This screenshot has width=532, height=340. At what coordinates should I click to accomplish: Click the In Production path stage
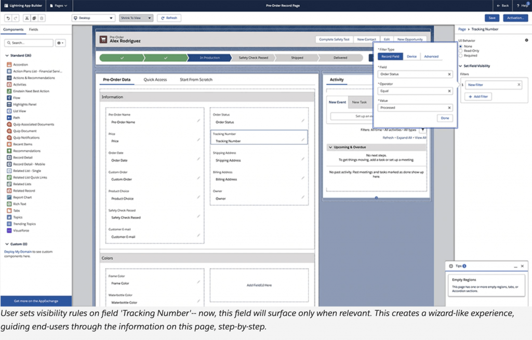pyautogui.click(x=209, y=58)
